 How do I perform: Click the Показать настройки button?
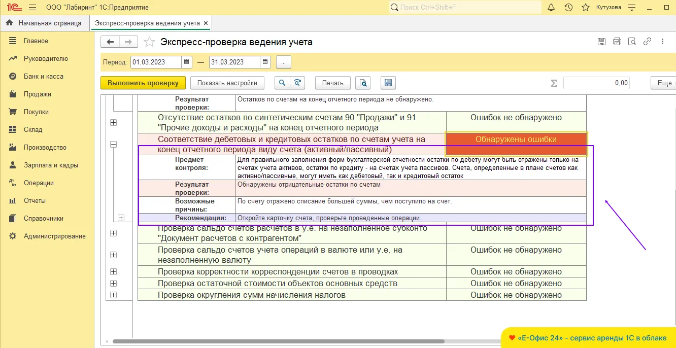click(227, 83)
